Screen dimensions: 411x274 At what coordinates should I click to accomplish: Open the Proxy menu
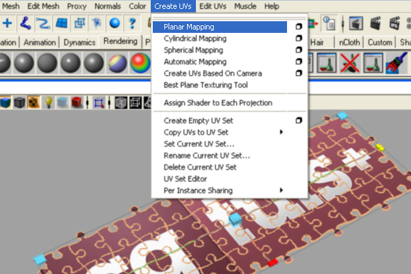77,6
